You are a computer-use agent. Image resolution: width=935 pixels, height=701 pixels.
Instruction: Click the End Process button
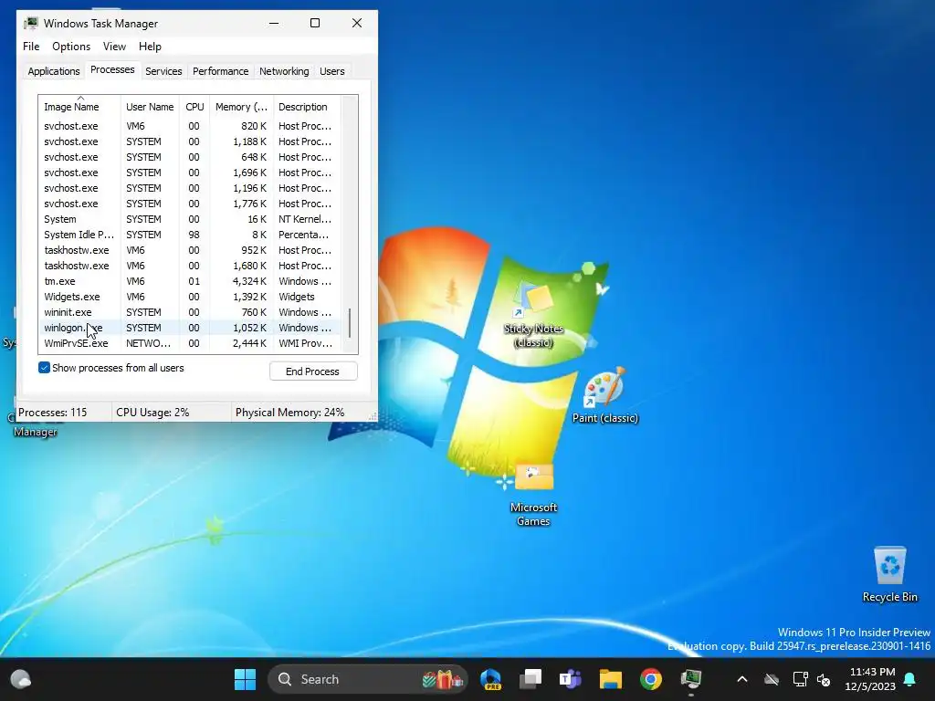[313, 371]
